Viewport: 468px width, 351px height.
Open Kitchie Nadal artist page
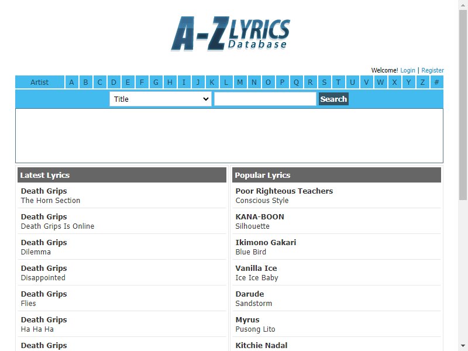click(x=261, y=345)
